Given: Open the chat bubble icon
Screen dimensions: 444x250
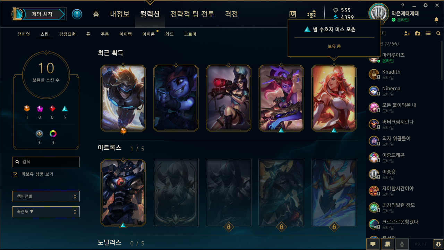Looking at the screenshot, I should [x=373, y=244].
